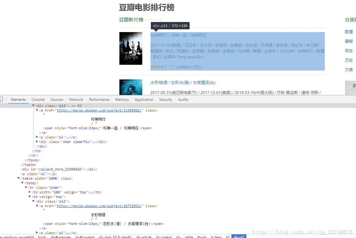Select the closing </table> row
The width and height of the screenshot is (356, 238).
[x=29, y=165]
